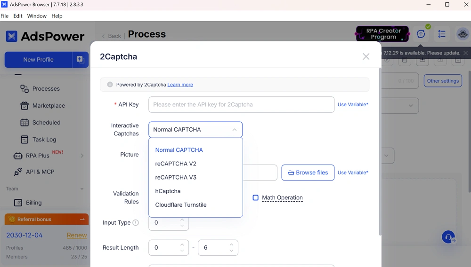Viewport: 471px width, 267px height.
Task: Open the Help menu
Action: click(x=57, y=16)
